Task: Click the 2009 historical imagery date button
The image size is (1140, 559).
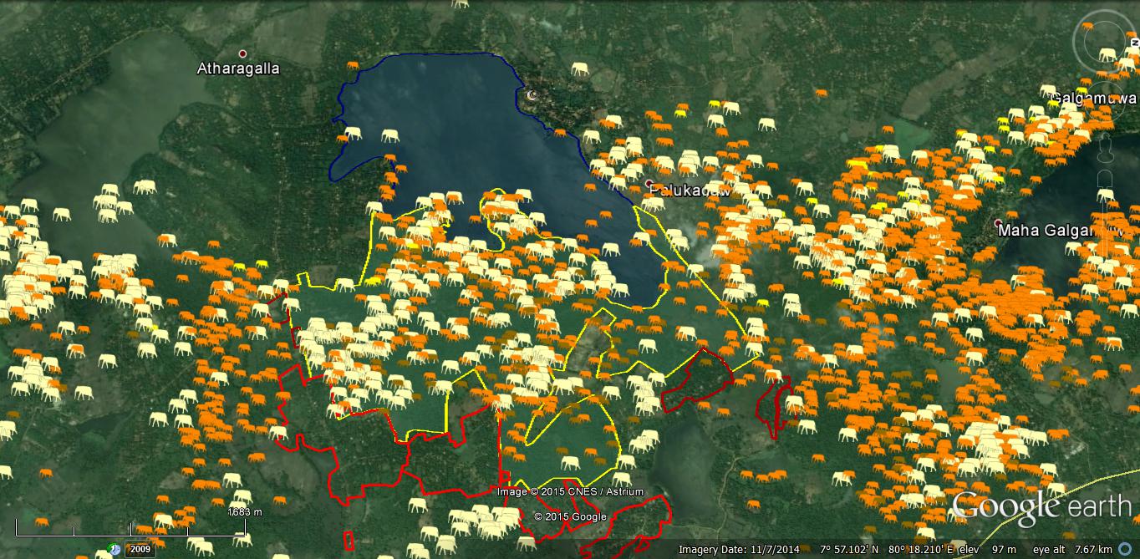Action: [140, 550]
